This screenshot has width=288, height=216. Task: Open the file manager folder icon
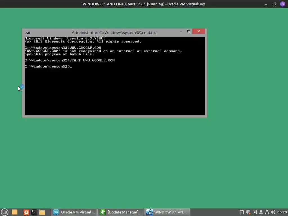42,212
